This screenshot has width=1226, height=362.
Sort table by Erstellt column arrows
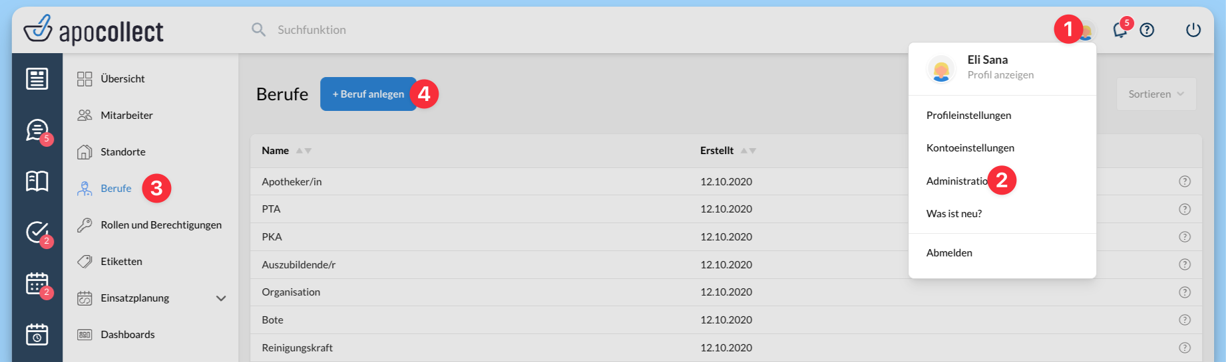pos(748,151)
